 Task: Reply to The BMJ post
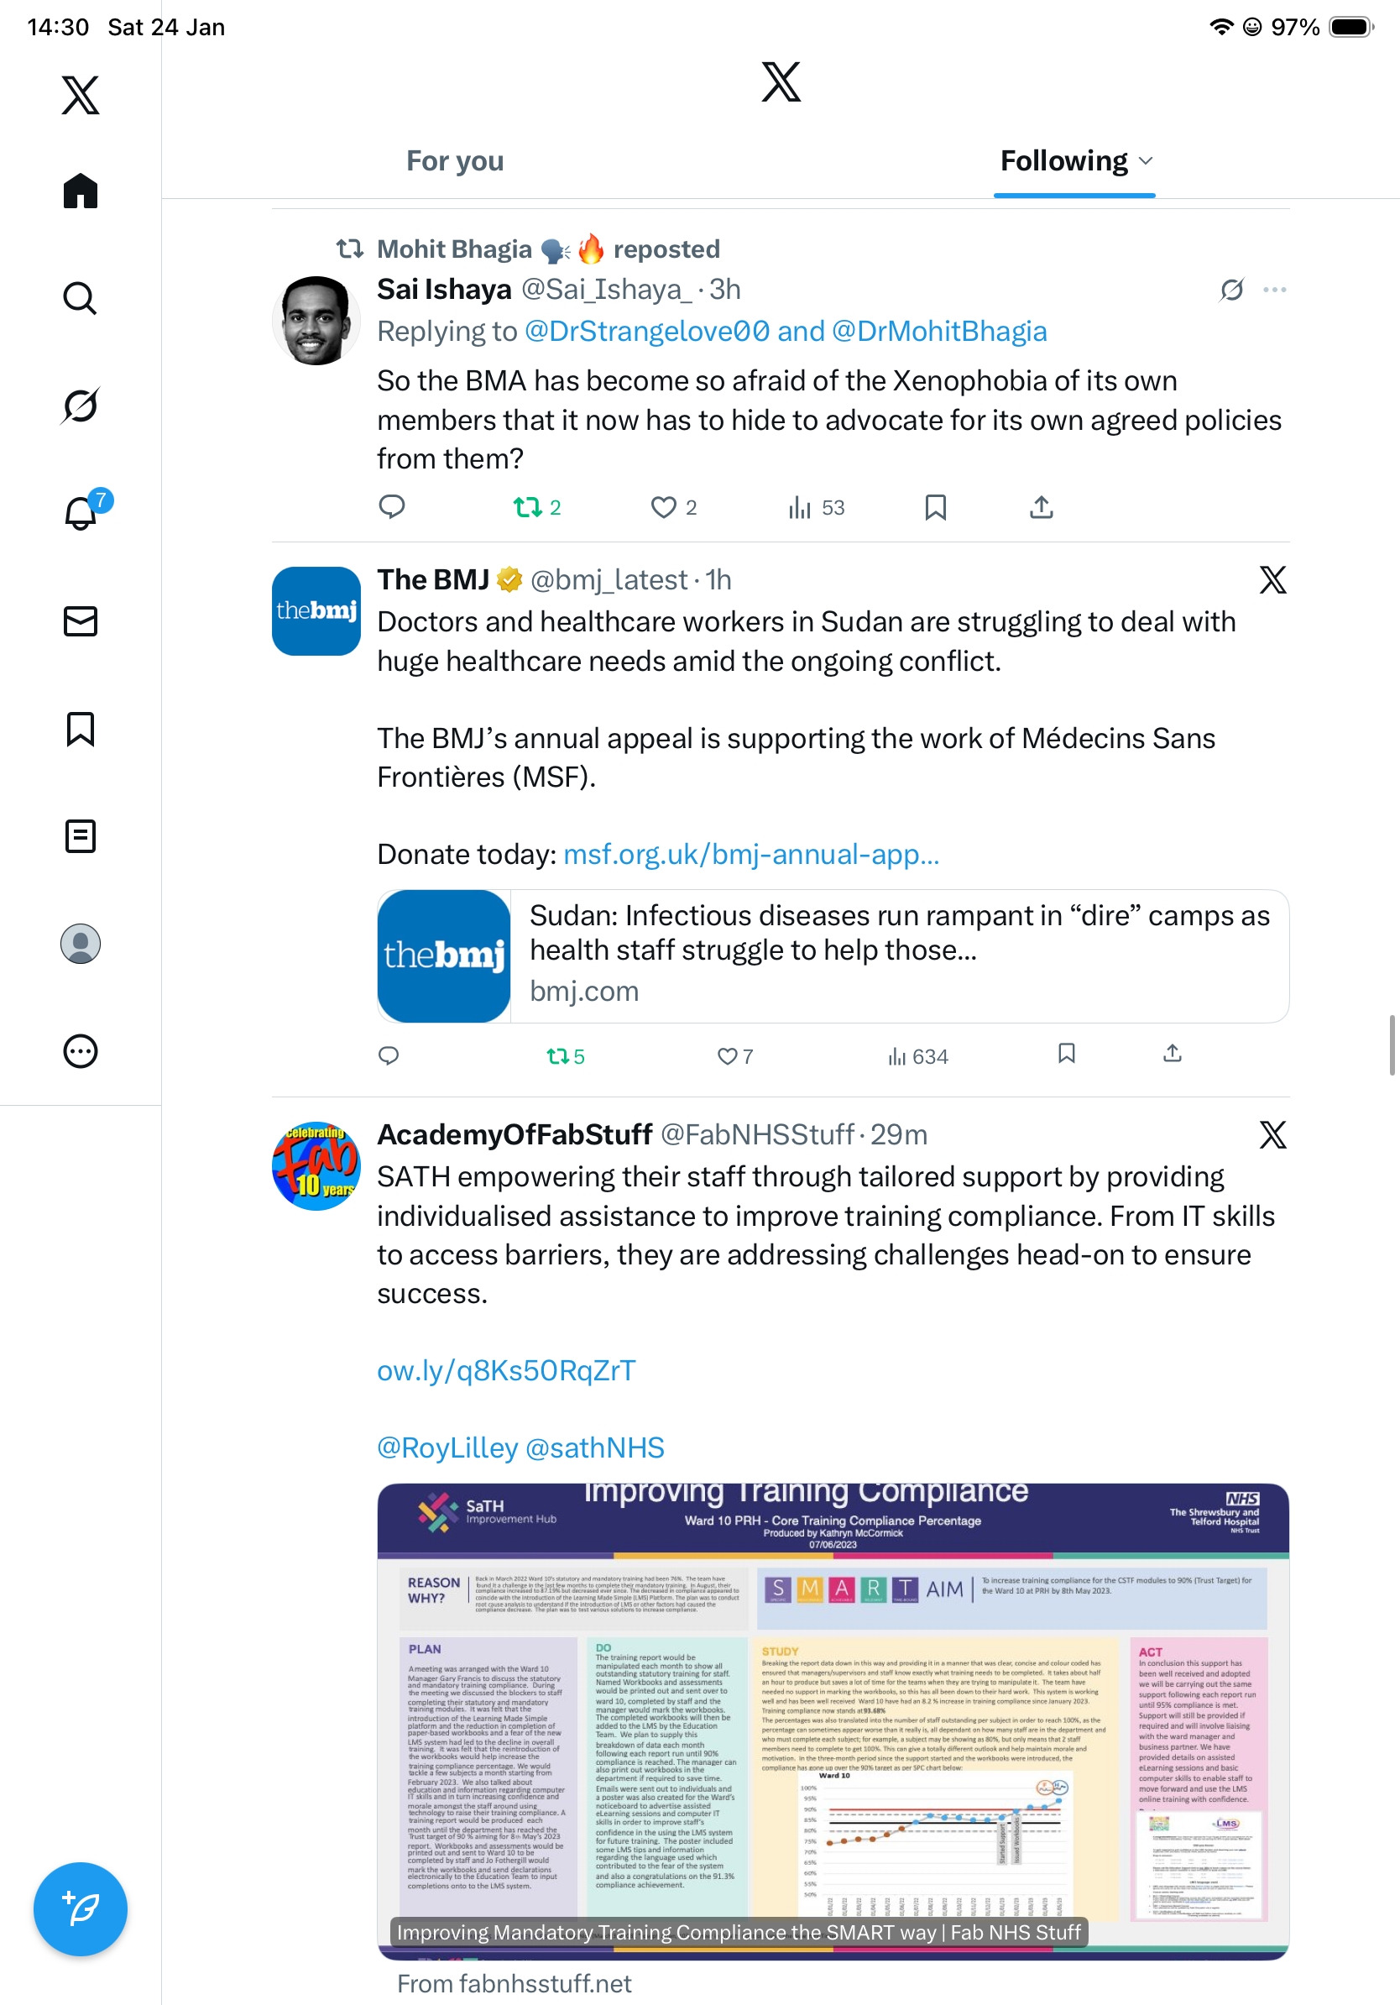389,1055
